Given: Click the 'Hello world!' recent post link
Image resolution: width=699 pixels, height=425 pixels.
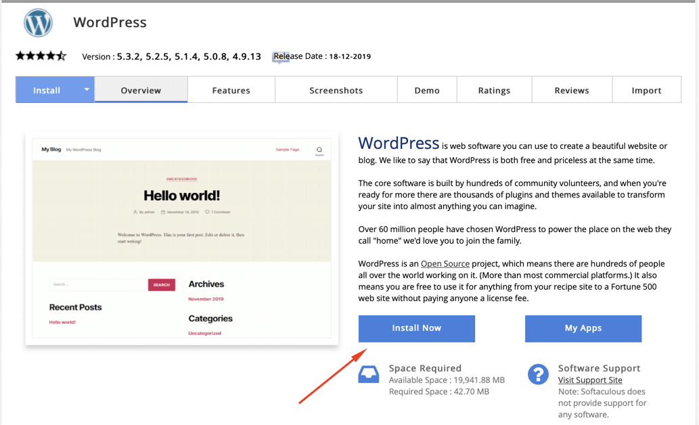Looking at the screenshot, I should coord(62,322).
